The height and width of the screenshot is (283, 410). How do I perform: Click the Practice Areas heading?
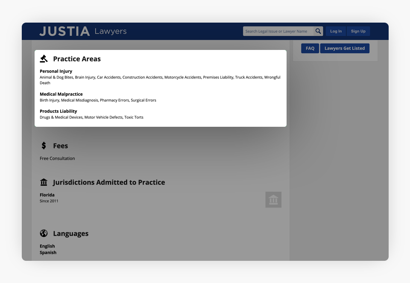77,59
